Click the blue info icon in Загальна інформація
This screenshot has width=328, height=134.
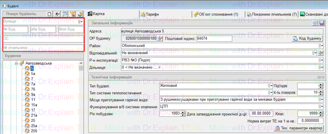[x=315, y=23]
